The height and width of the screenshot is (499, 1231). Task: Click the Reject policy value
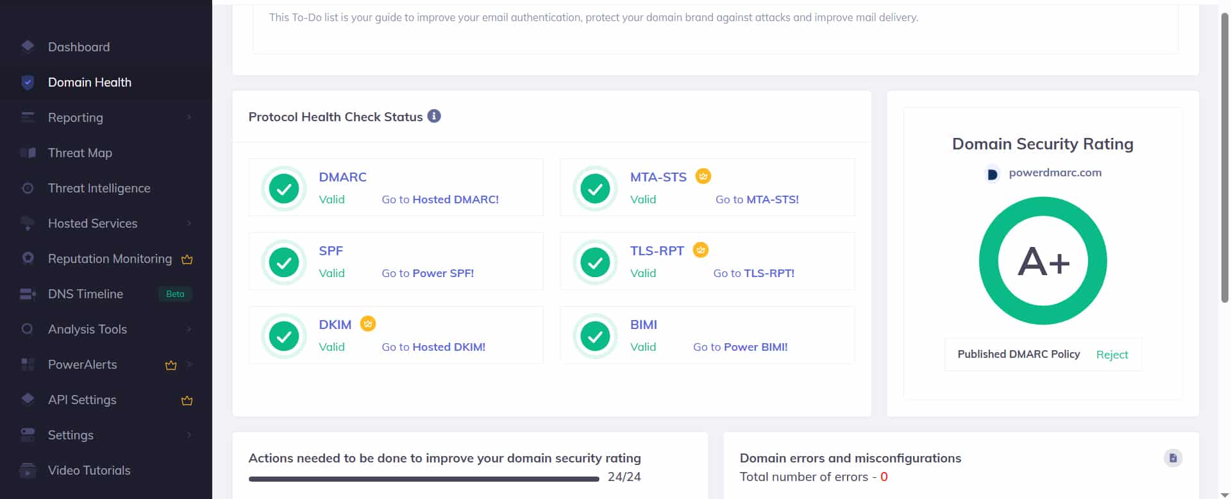point(1112,355)
